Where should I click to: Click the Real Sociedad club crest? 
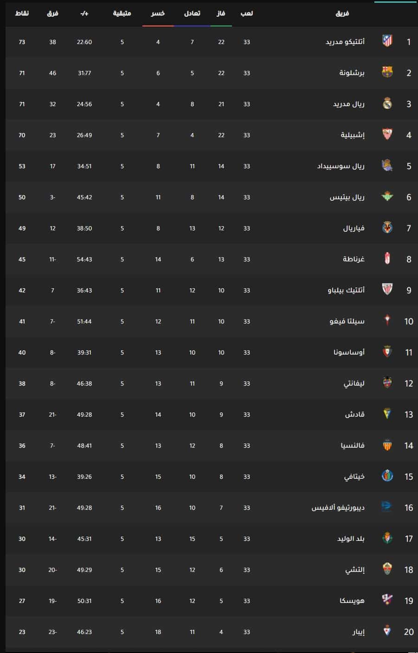click(x=387, y=166)
